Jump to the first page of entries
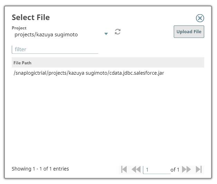 (124, 169)
